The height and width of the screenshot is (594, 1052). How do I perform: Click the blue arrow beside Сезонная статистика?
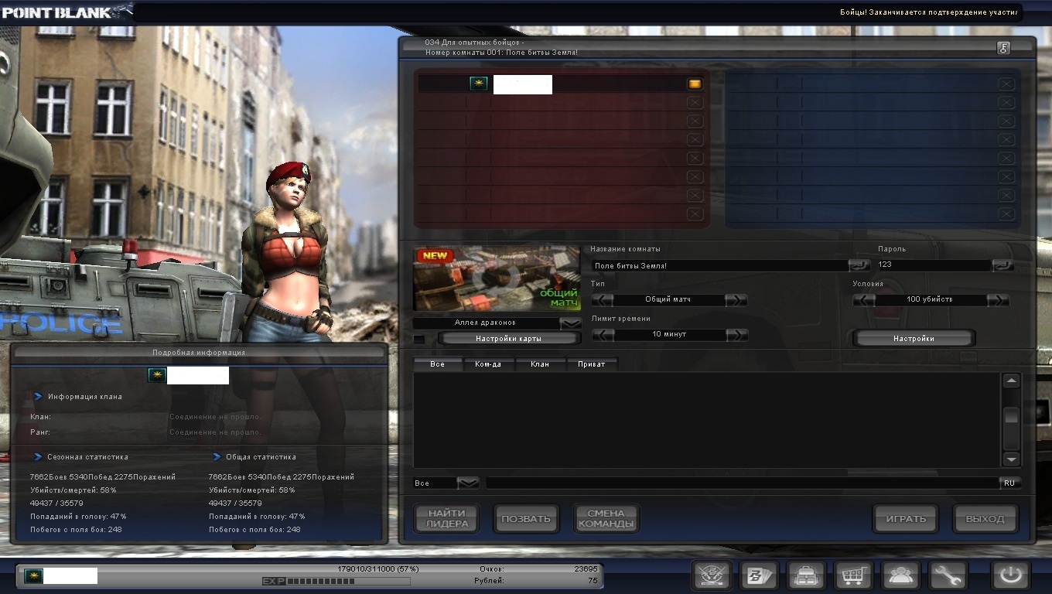(38, 456)
